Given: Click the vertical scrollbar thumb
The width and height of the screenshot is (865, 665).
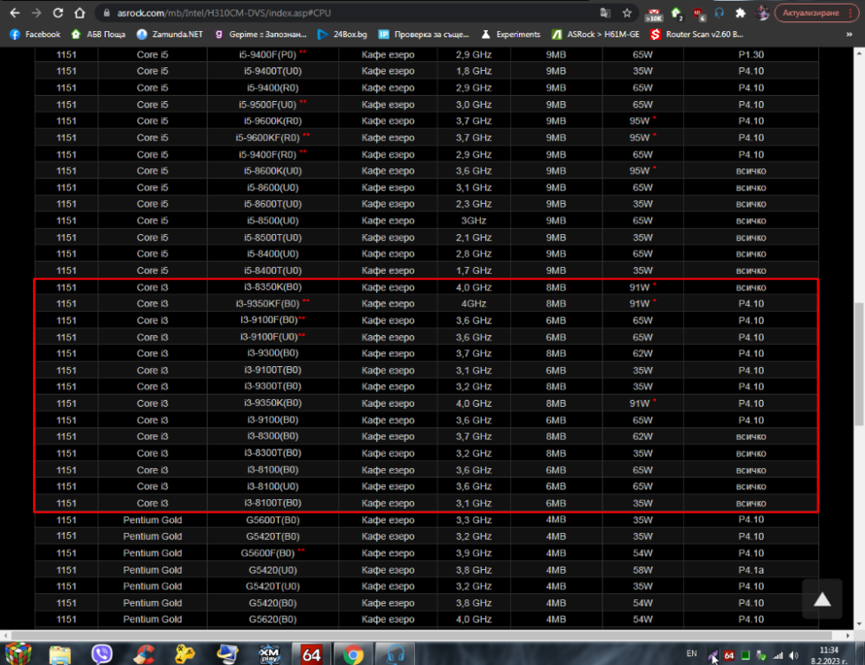Looking at the screenshot, I should click(859, 364).
